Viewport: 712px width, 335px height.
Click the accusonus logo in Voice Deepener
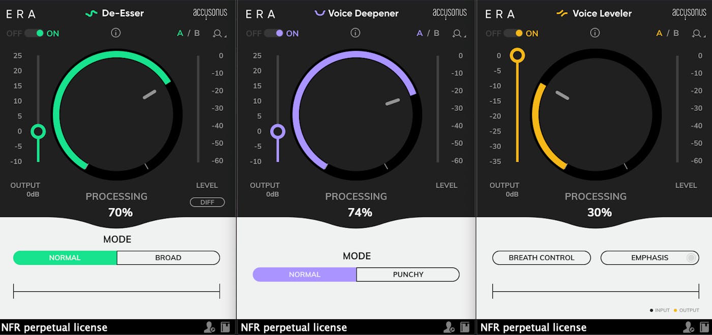(x=450, y=14)
